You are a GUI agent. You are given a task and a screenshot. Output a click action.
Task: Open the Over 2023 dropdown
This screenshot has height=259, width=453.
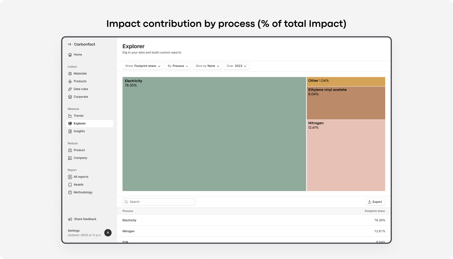[x=236, y=66]
